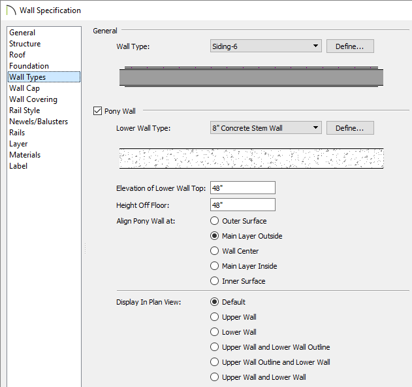Click the Elevation of Lower Wall Top field

(x=242, y=188)
